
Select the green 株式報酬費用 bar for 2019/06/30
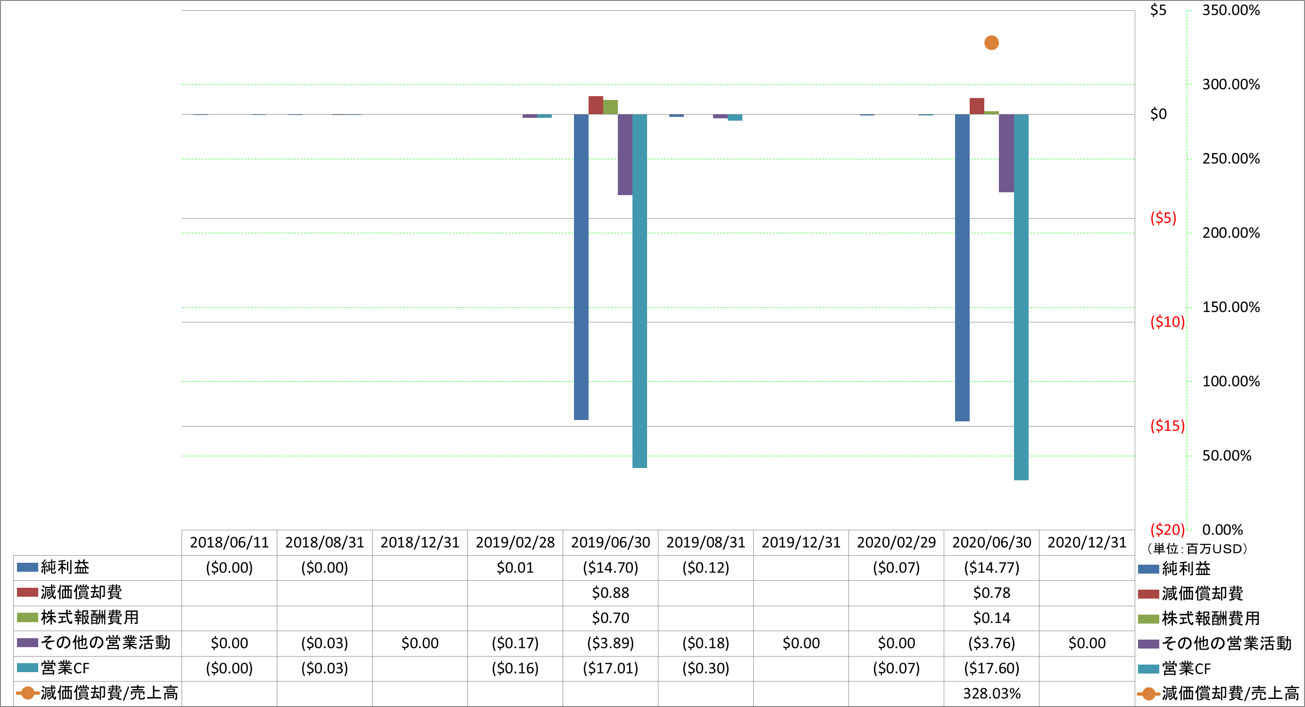click(x=610, y=107)
